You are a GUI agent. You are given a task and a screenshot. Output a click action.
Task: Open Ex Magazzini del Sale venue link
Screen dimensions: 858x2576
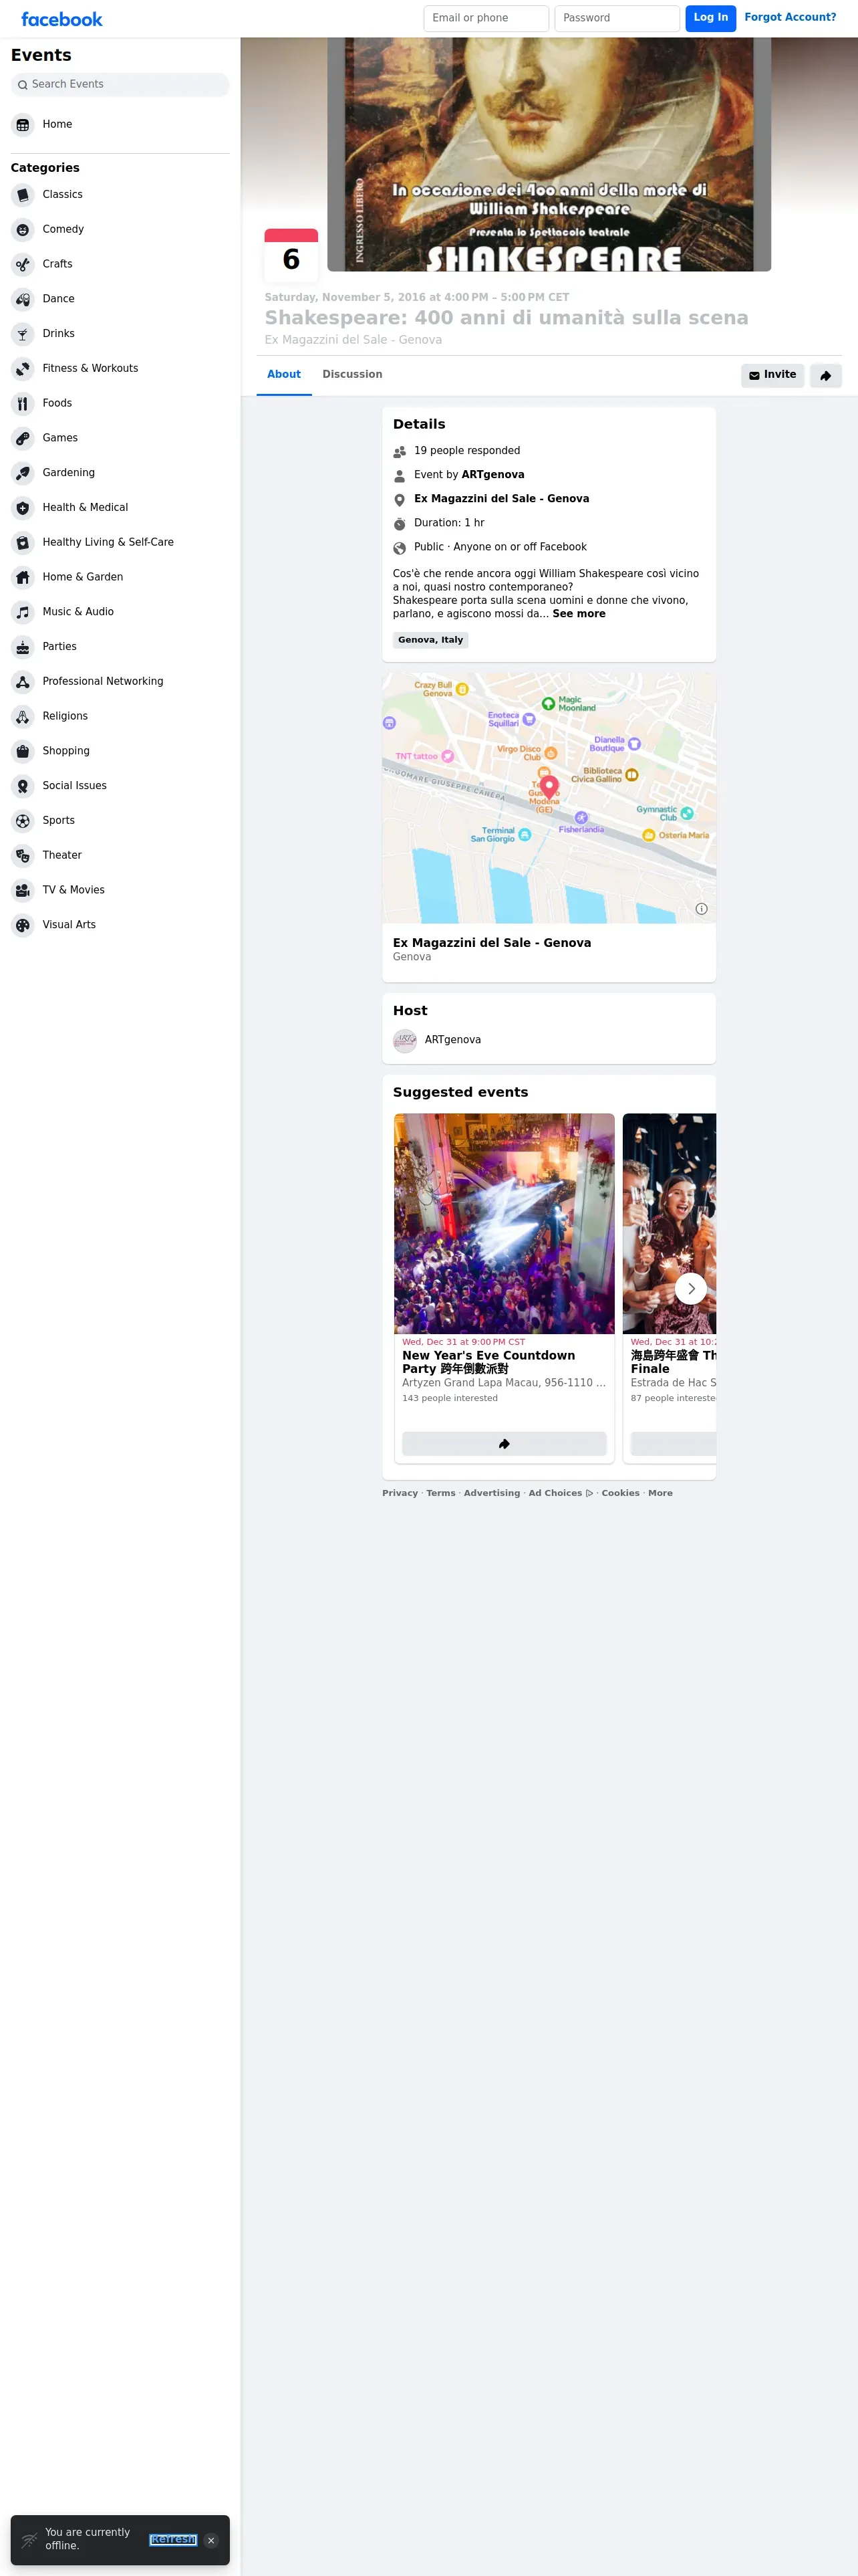click(501, 499)
